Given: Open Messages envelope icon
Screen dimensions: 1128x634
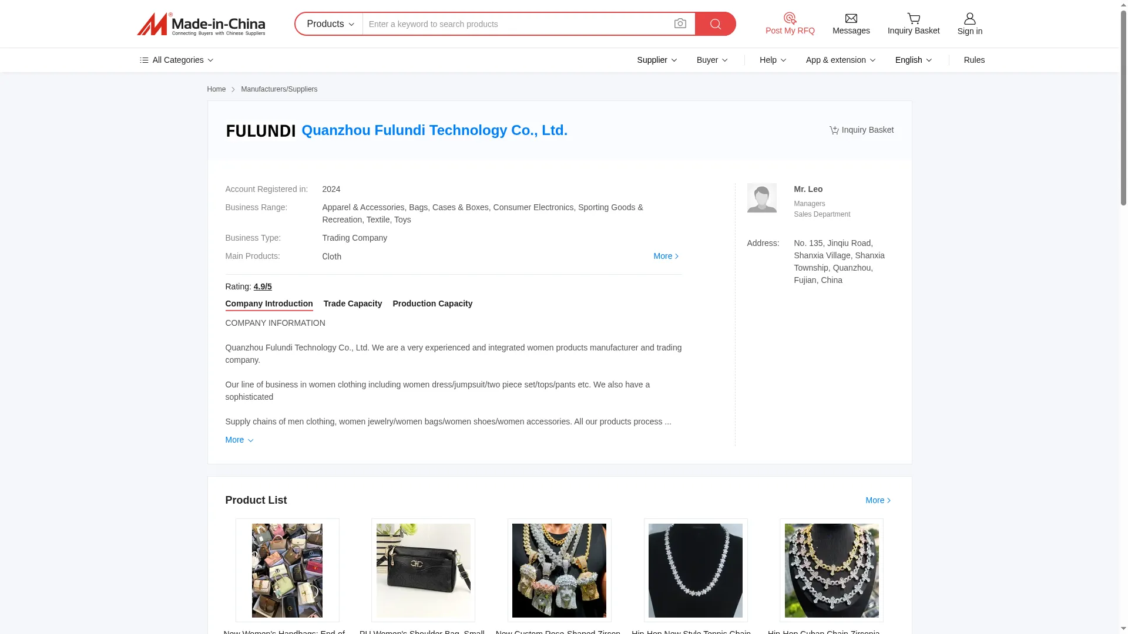Looking at the screenshot, I should tap(851, 19).
